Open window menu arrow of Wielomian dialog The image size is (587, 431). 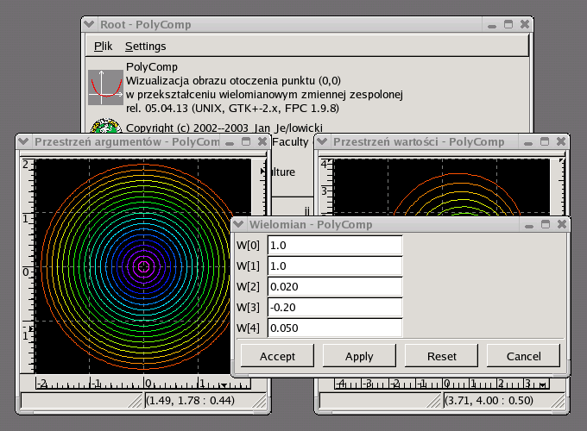[238, 224]
